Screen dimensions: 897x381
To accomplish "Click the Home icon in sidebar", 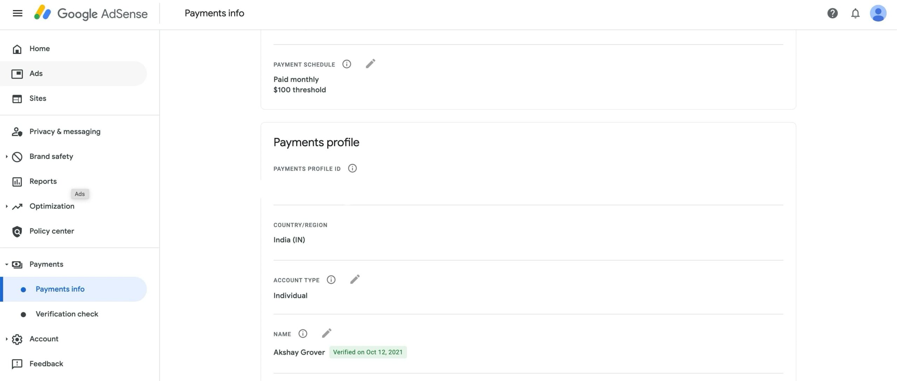I will (17, 49).
